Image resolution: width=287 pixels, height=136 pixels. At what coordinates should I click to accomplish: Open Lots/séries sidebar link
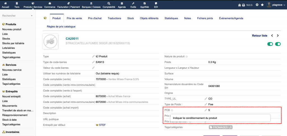tap(8, 48)
